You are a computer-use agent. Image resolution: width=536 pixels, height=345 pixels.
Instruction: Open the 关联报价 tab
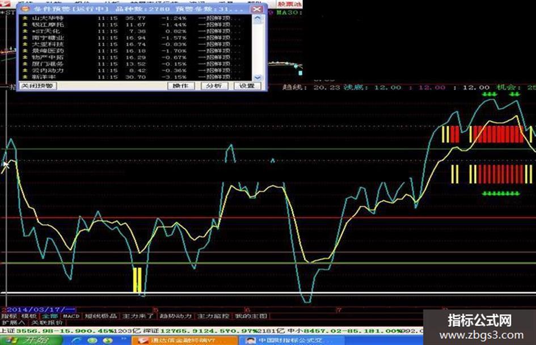[47, 322]
